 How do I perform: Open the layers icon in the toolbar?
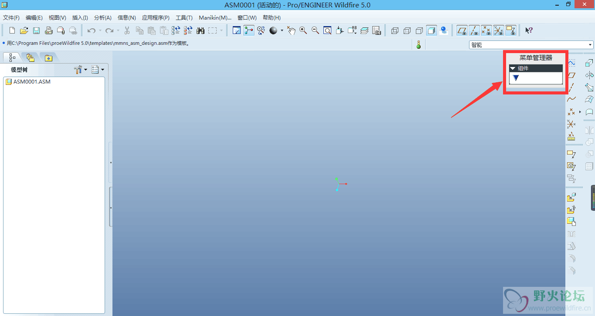(364, 30)
